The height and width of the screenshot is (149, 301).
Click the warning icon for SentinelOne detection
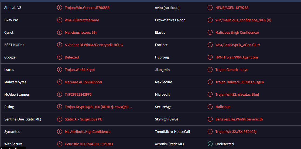click(x=60, y=119)
